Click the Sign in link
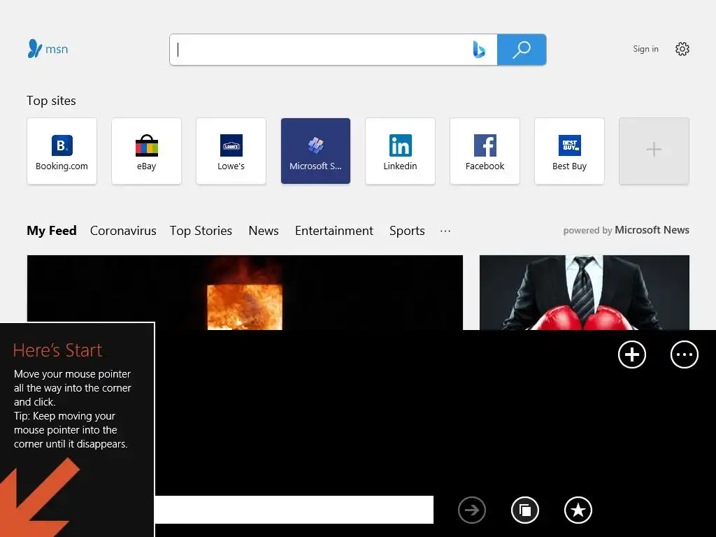The height and width of the screenshot is (537, 716). (x=645, y=49)
